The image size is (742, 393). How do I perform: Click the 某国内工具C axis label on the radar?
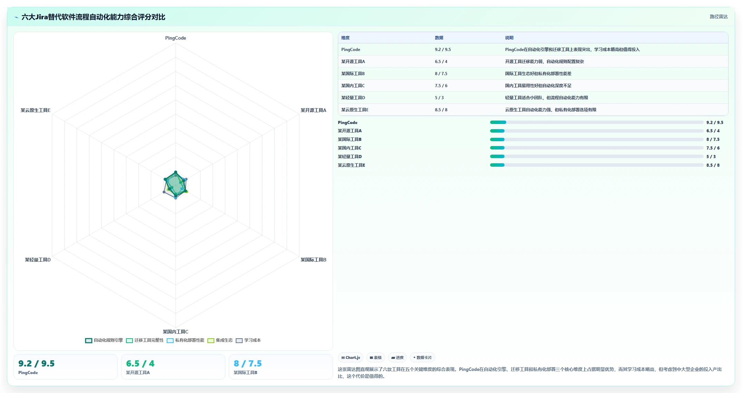tap(176, 332)
